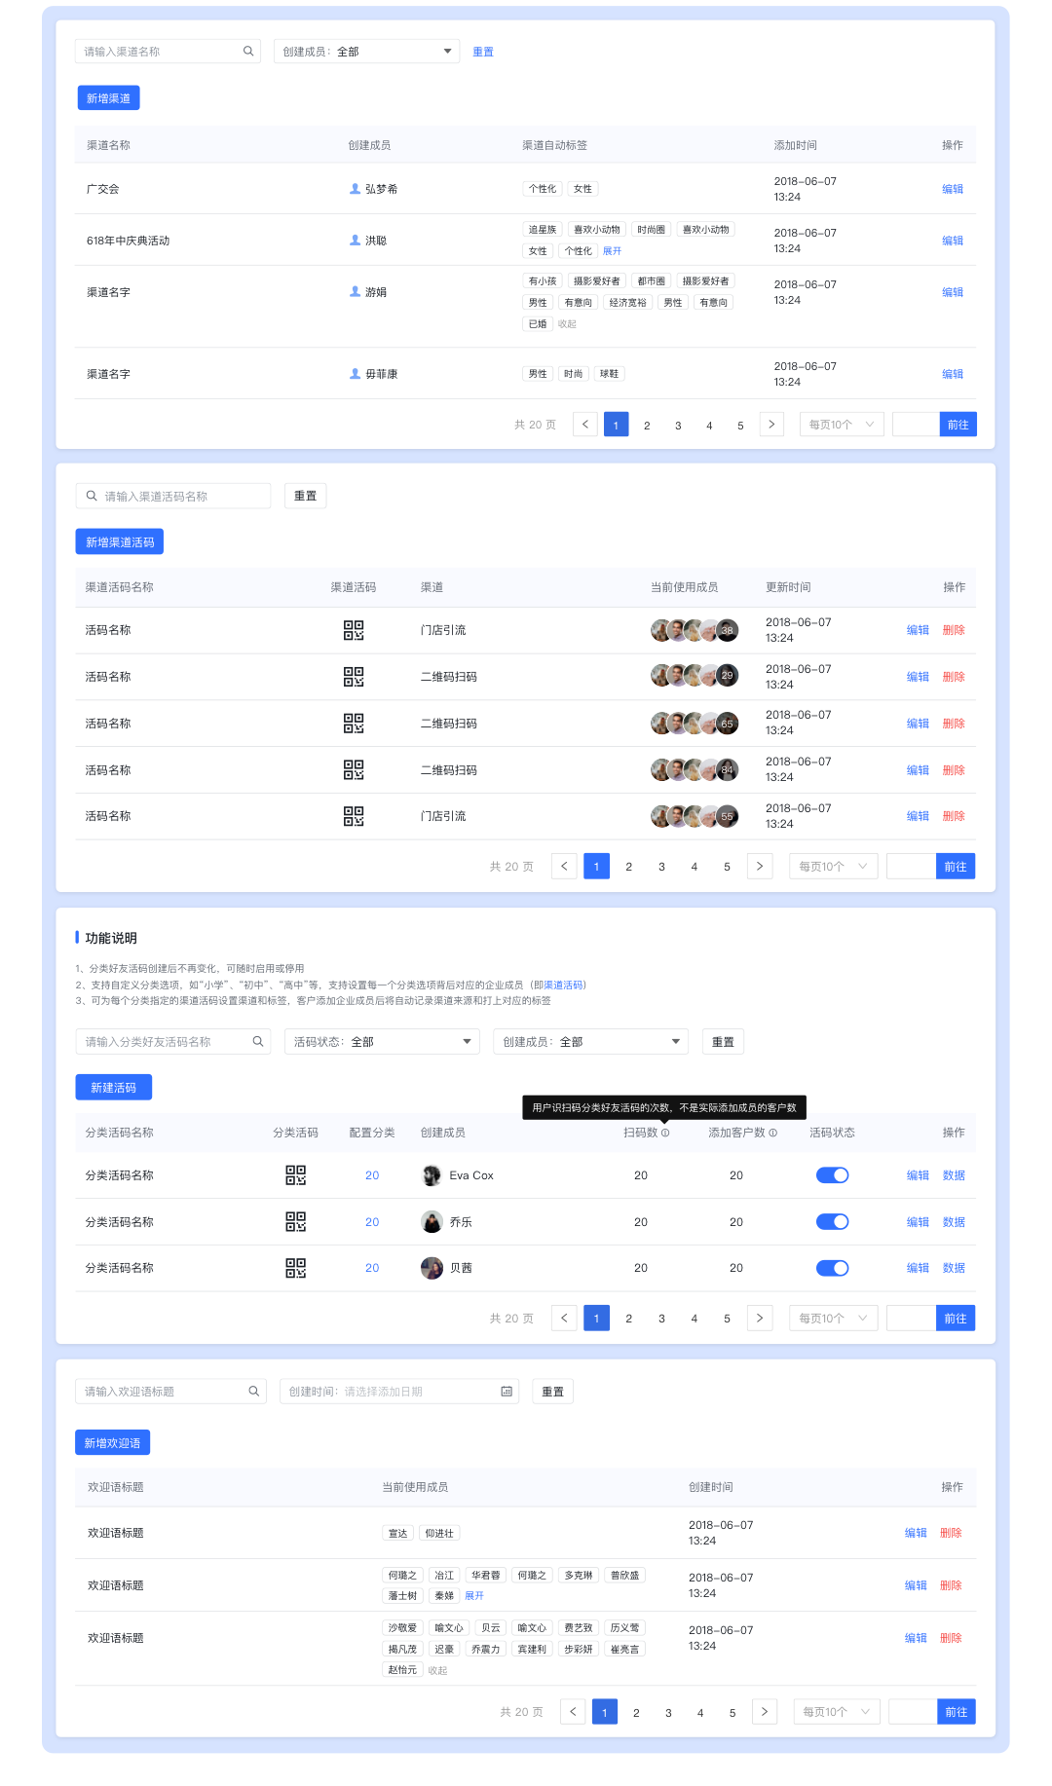Image resolution: width=1052 pixels, height=1786 pixels.
Task: Go to page 3 in channel table
Action: pos(678,426)
